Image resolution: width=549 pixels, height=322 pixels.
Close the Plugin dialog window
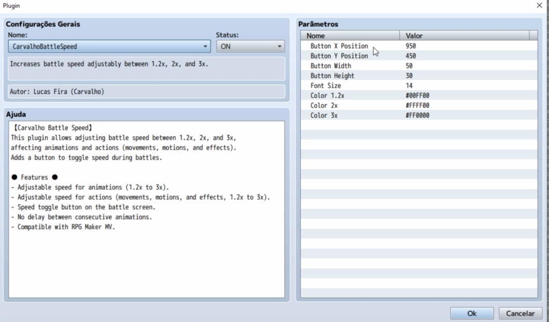539,5
